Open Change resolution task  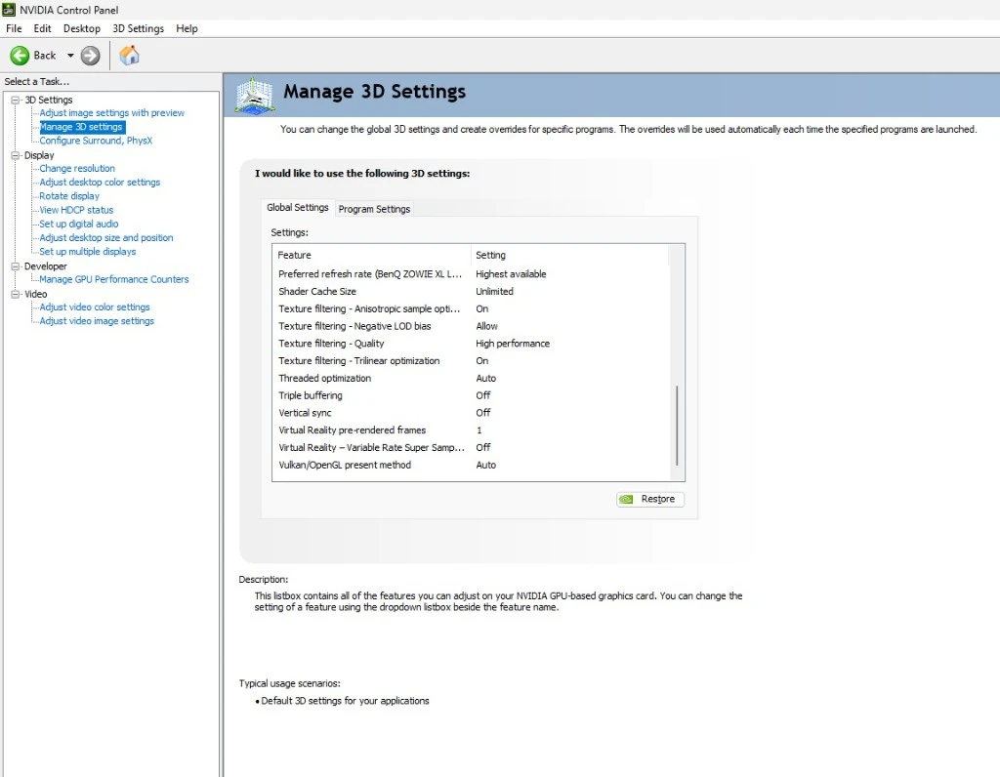point(77,168)
